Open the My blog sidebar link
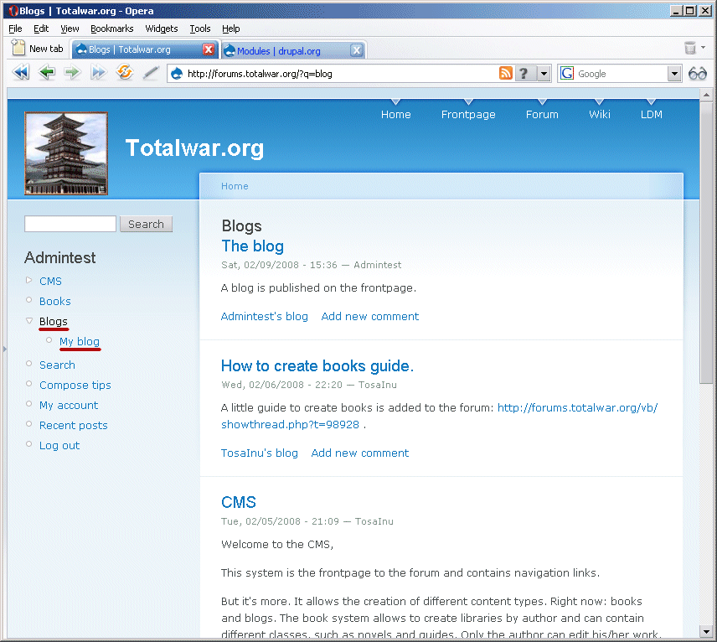 point(80,341)
